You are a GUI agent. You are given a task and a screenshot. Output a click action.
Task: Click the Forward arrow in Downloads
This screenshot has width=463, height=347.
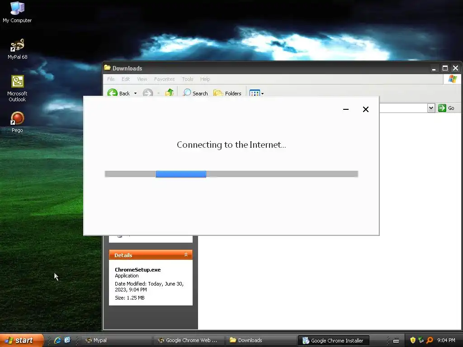coord(148,93)
